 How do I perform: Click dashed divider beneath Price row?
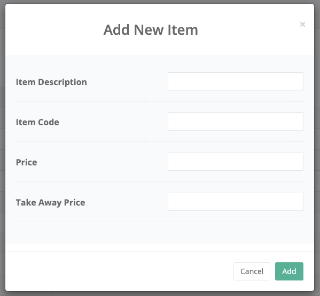[160, 181]
